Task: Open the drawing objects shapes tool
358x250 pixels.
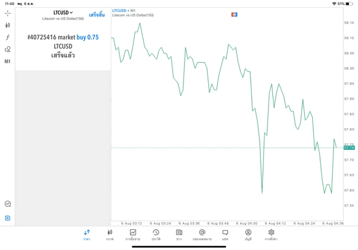Action: click(8, 49)
